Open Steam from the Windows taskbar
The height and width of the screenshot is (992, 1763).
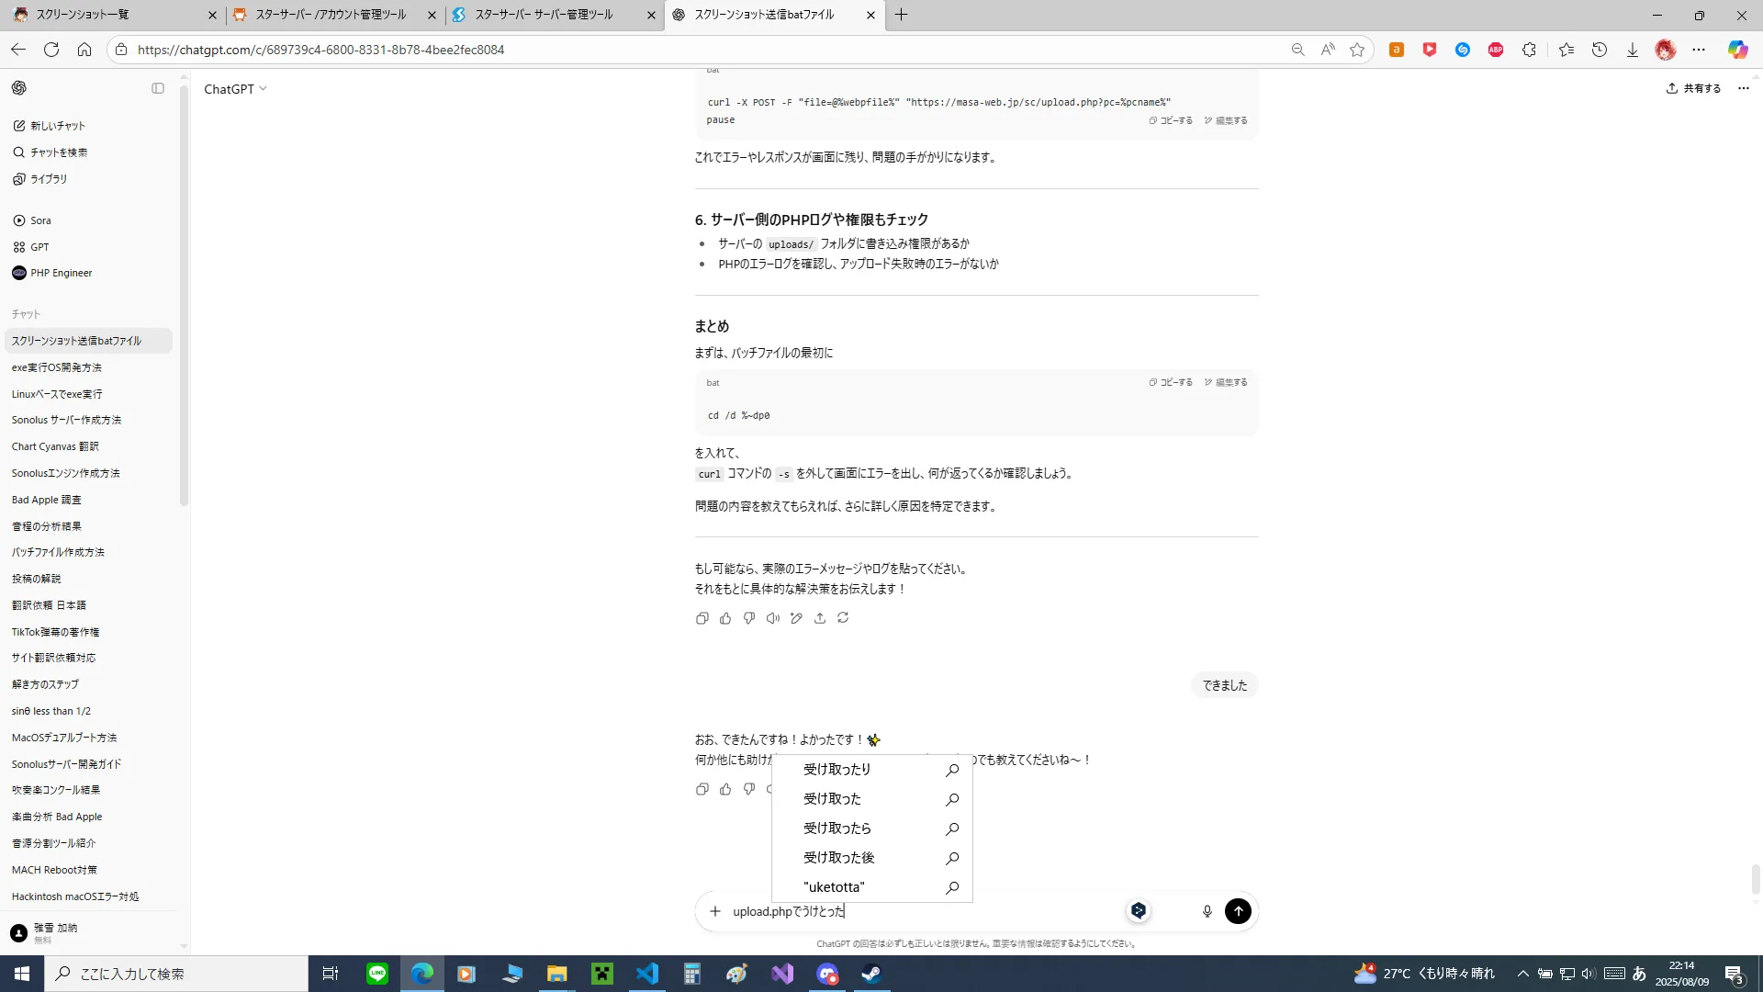coord(871,974)
